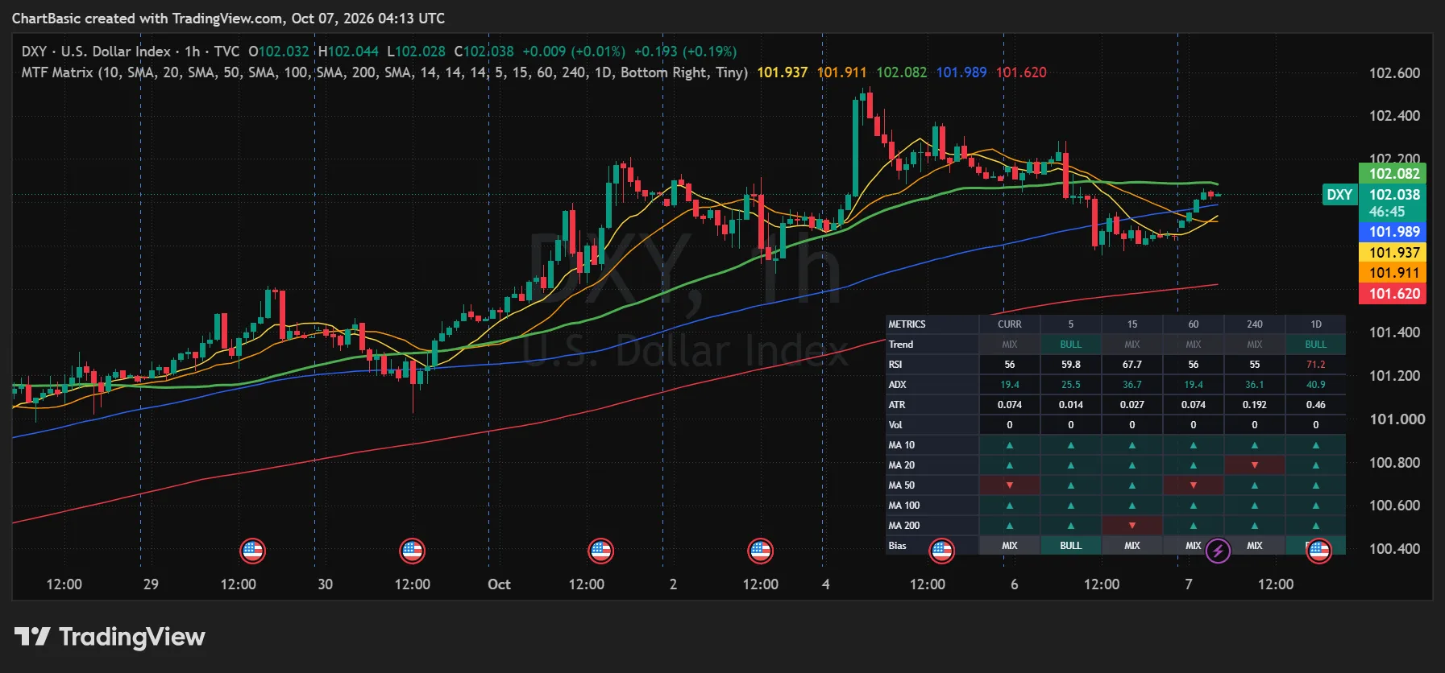Click the green 102.082 value in the MTF legend
This screenshot has height=673, width=1445.
pyautogui.click(x=901, y=72)
